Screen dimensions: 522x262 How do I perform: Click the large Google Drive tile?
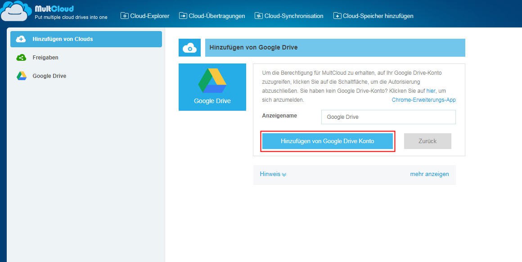[212, 87]
